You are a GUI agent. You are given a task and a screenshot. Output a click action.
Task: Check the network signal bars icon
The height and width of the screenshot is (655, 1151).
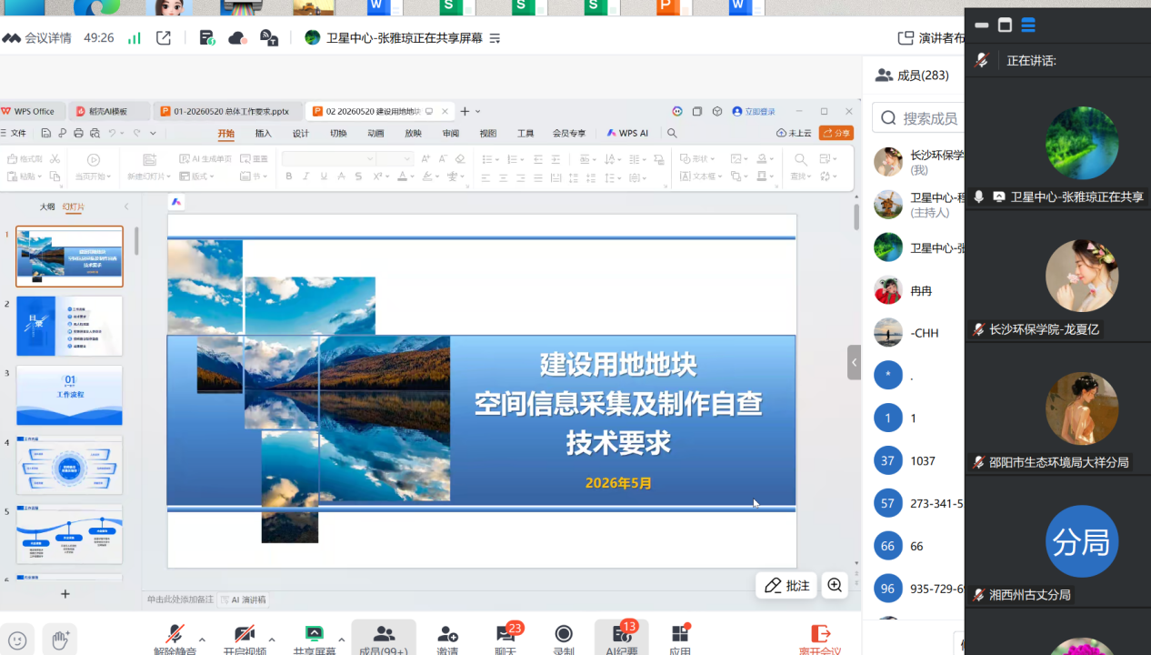[x=135, y=38]
